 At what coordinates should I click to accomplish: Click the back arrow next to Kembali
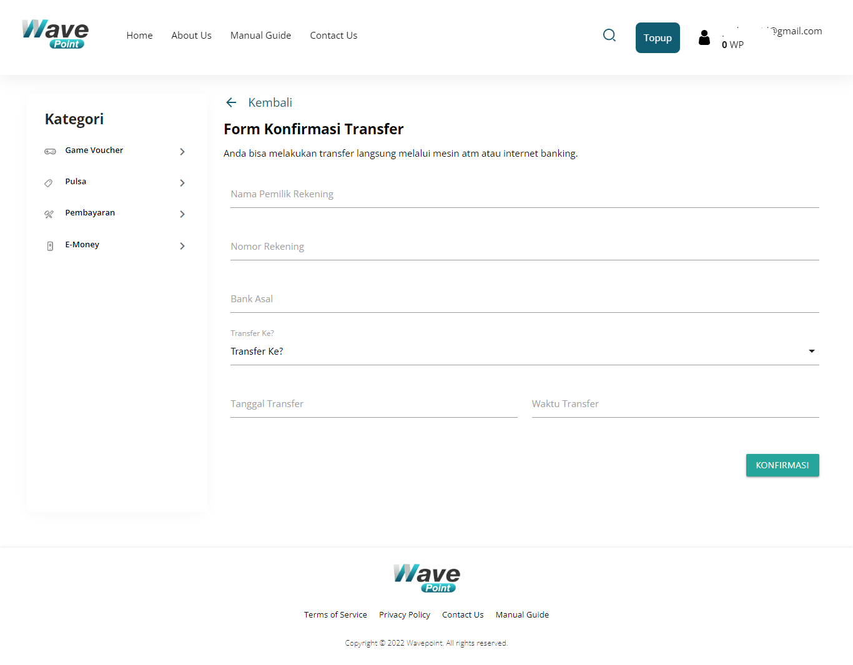[231, 102]
